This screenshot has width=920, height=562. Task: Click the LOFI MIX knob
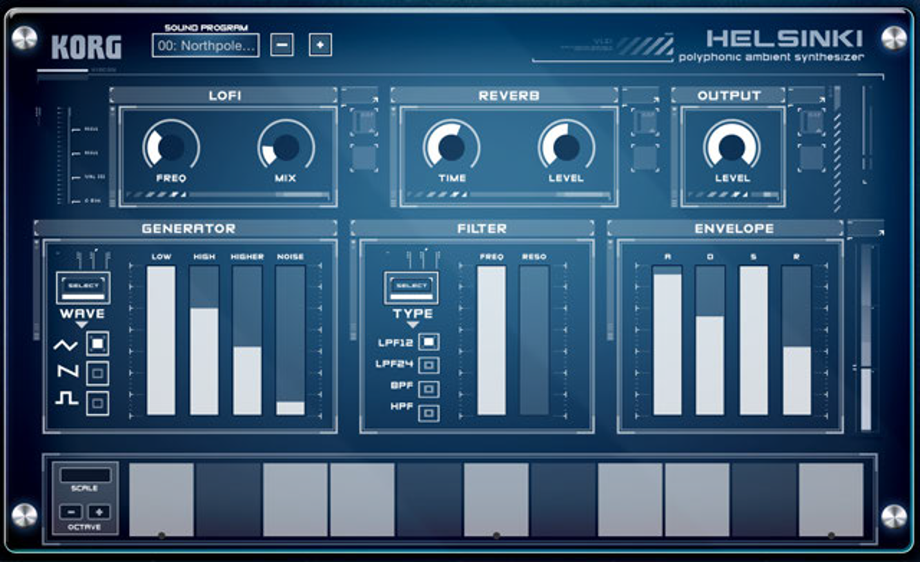(286, 147)
